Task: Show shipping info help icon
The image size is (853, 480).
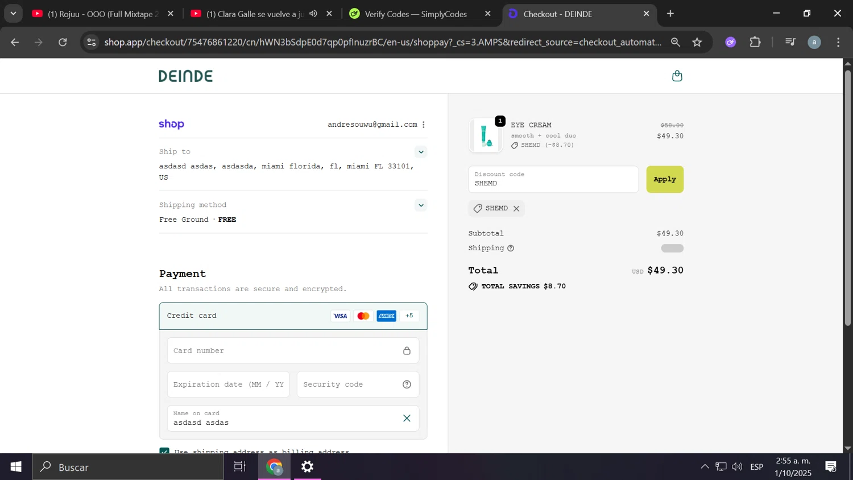Action: click(511, 249)
